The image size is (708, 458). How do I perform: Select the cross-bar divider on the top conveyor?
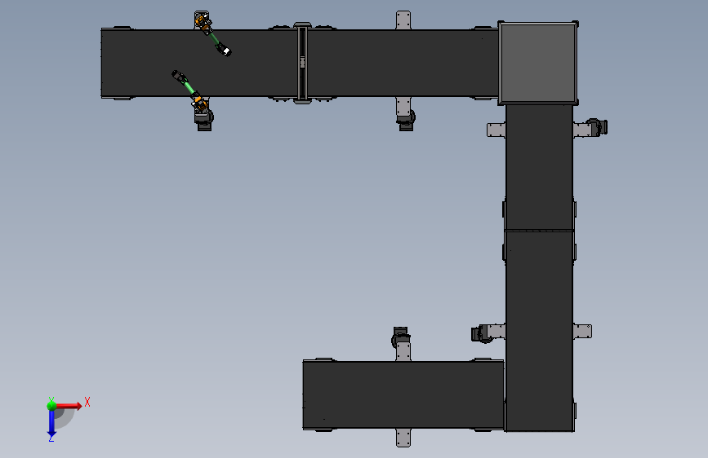302,63
